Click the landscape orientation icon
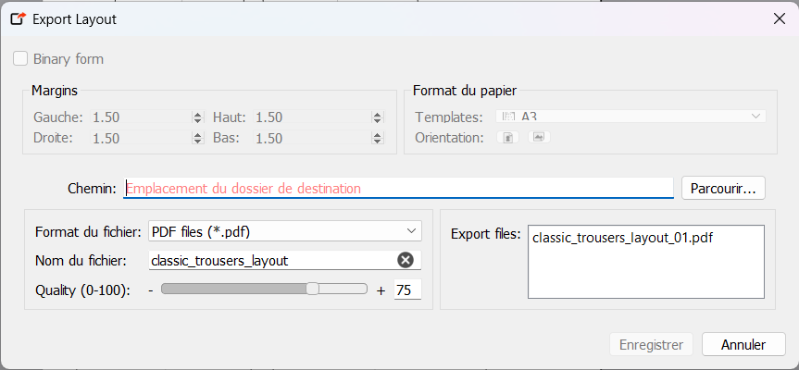Image resolution: width=799 pixels, height=370 pixels. click(x=540, y=138)
